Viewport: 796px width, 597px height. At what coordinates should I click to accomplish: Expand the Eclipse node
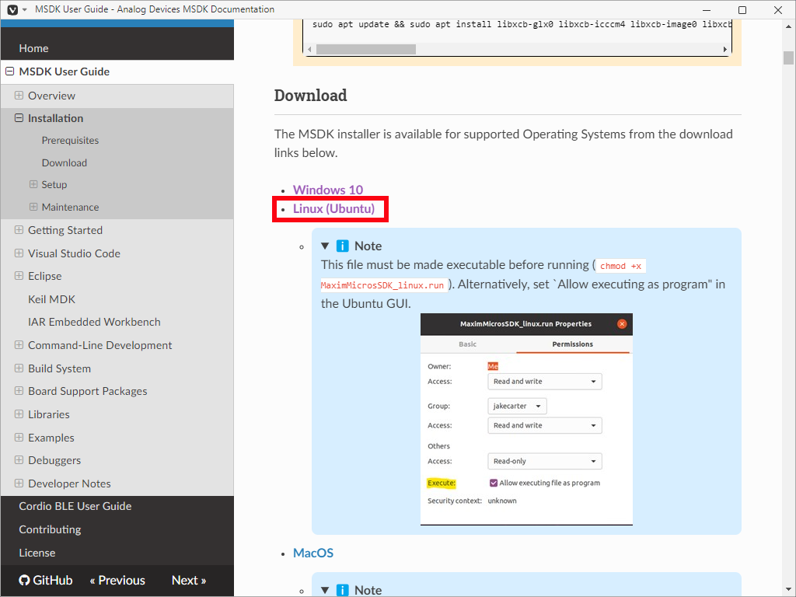(x=19, y=276)
